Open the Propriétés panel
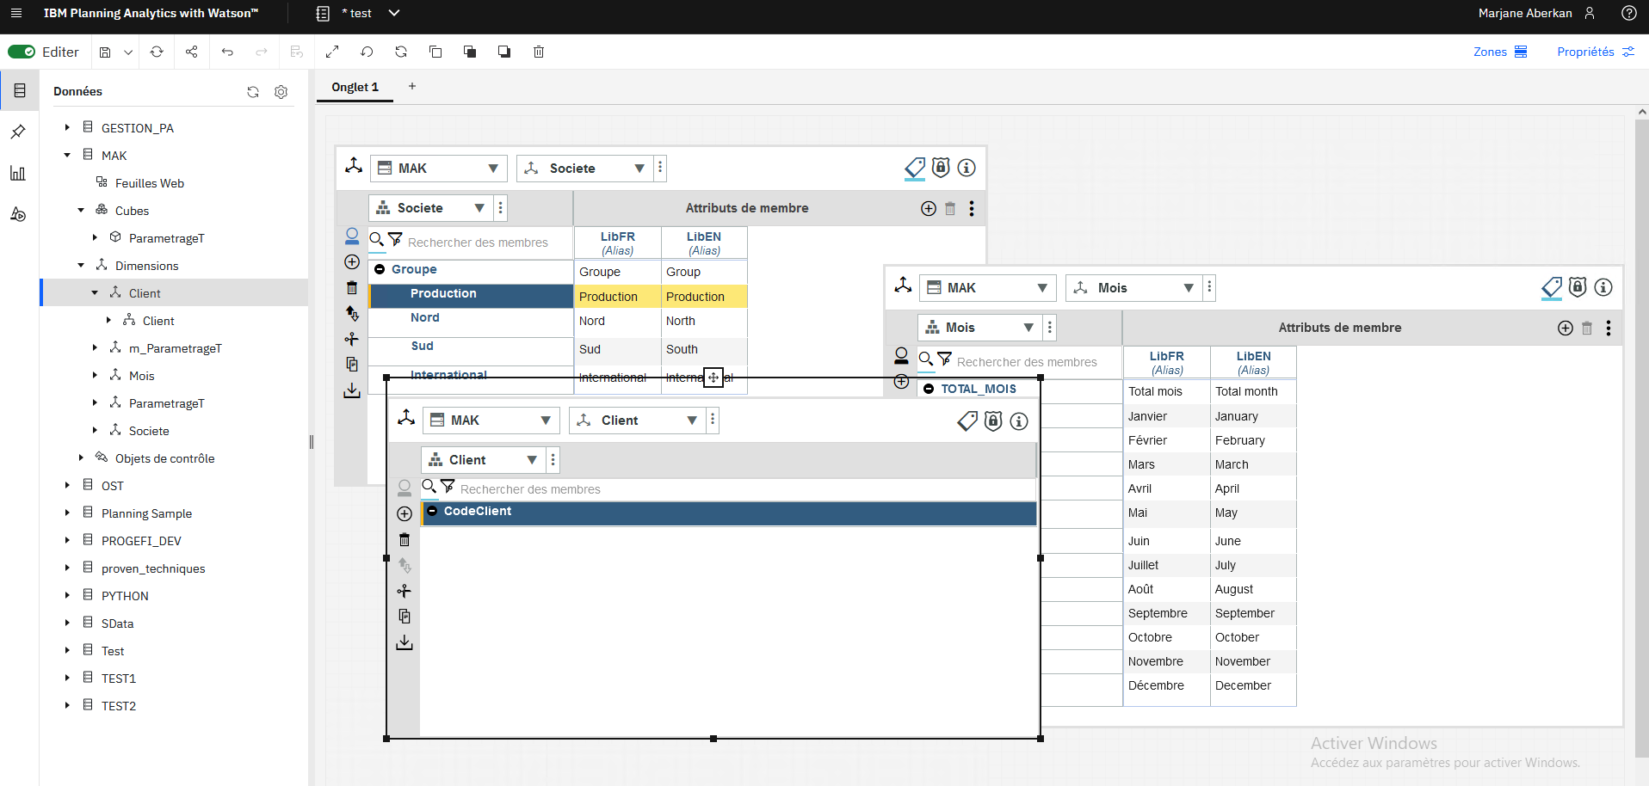The width and height of the screenshot is (1649, 786). point(1596,52)
